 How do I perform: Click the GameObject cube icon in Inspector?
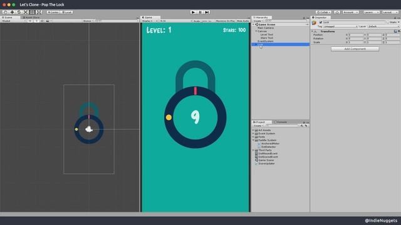[x=315, y=23]
